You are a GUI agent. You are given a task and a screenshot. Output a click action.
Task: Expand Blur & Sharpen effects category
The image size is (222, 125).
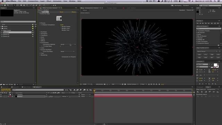coord(197,36)
